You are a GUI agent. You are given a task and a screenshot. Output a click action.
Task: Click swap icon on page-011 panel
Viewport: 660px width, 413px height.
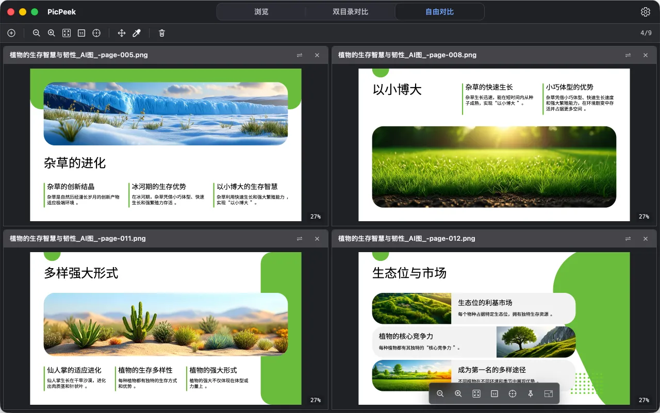click(300, 239)
